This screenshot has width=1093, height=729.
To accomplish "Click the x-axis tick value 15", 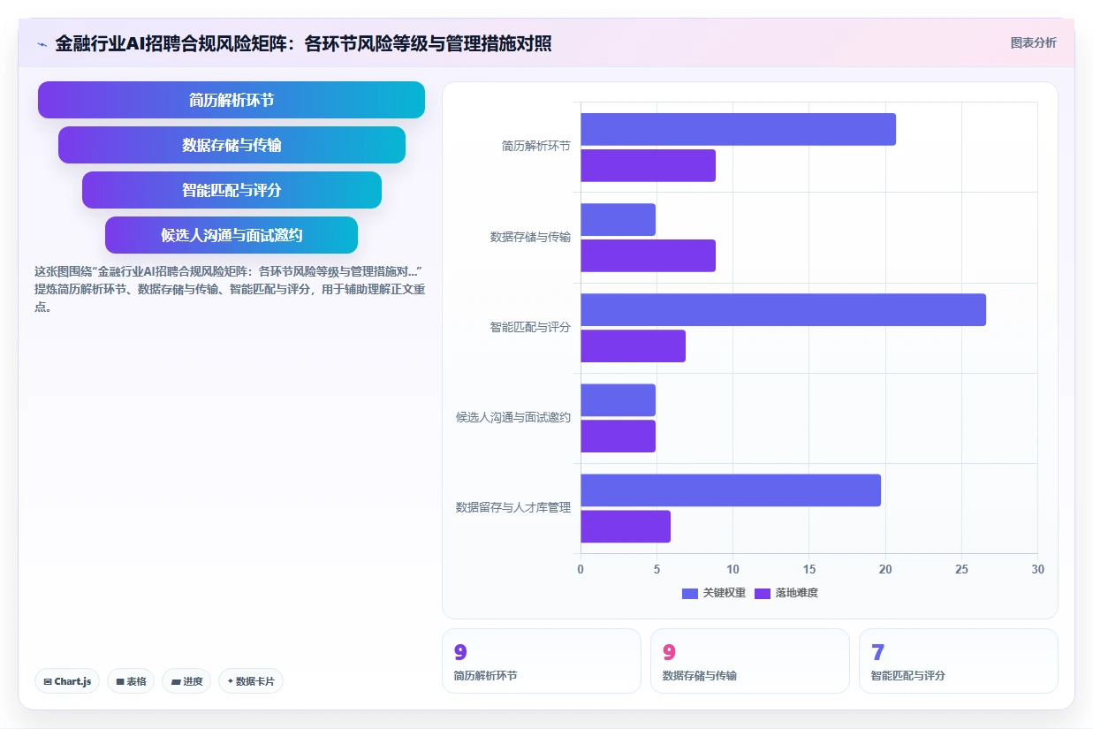I will 808,570.
